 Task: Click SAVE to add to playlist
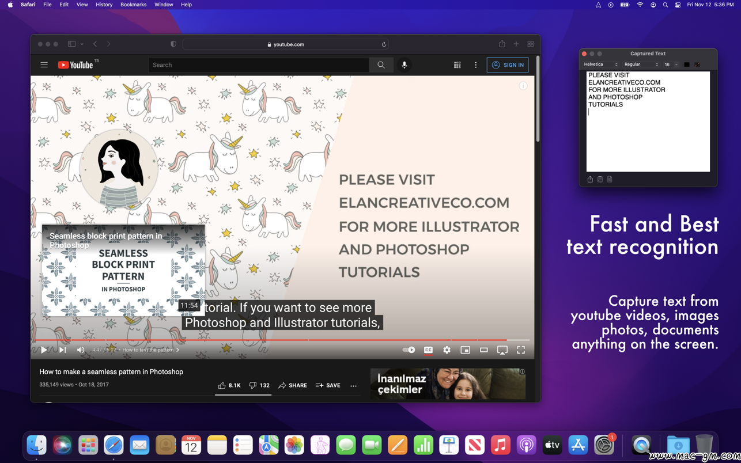(x=328, y=385)
